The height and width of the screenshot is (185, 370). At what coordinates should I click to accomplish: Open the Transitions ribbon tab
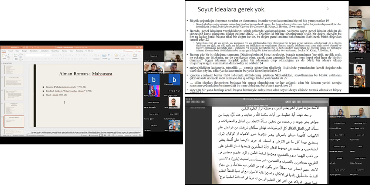[34, 51]
